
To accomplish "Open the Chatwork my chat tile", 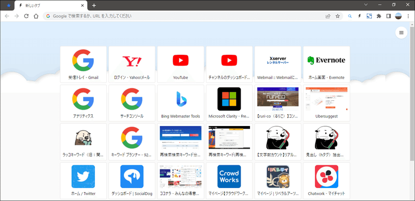I will click(326, 180).
